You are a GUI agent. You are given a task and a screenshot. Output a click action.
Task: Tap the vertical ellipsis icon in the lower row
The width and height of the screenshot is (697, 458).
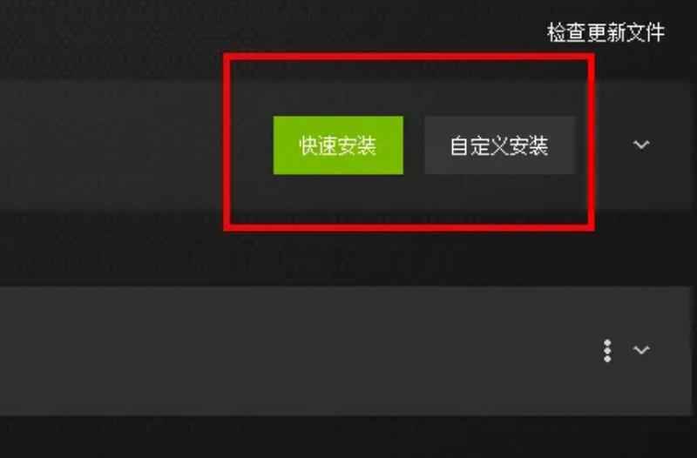[607, 351]
